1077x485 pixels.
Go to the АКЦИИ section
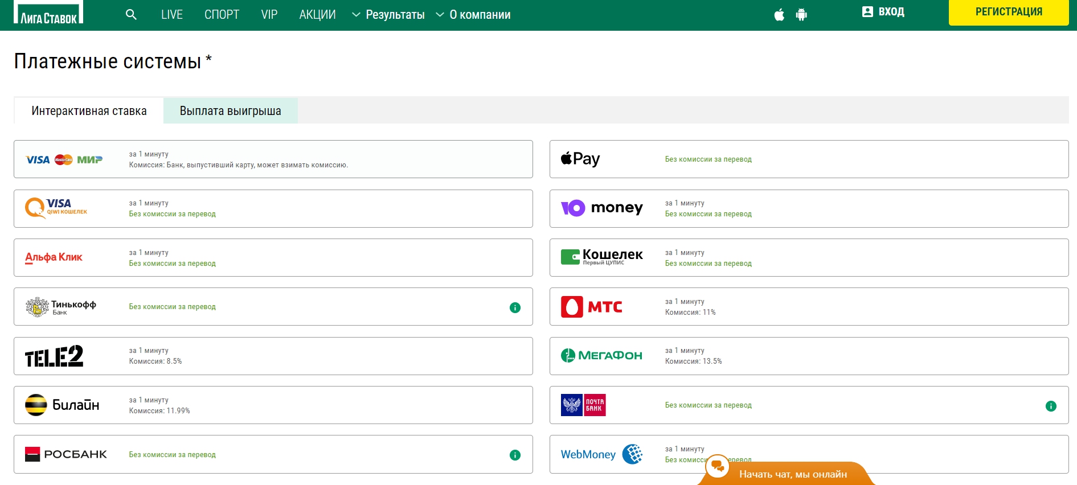click(x=317, y=15)
